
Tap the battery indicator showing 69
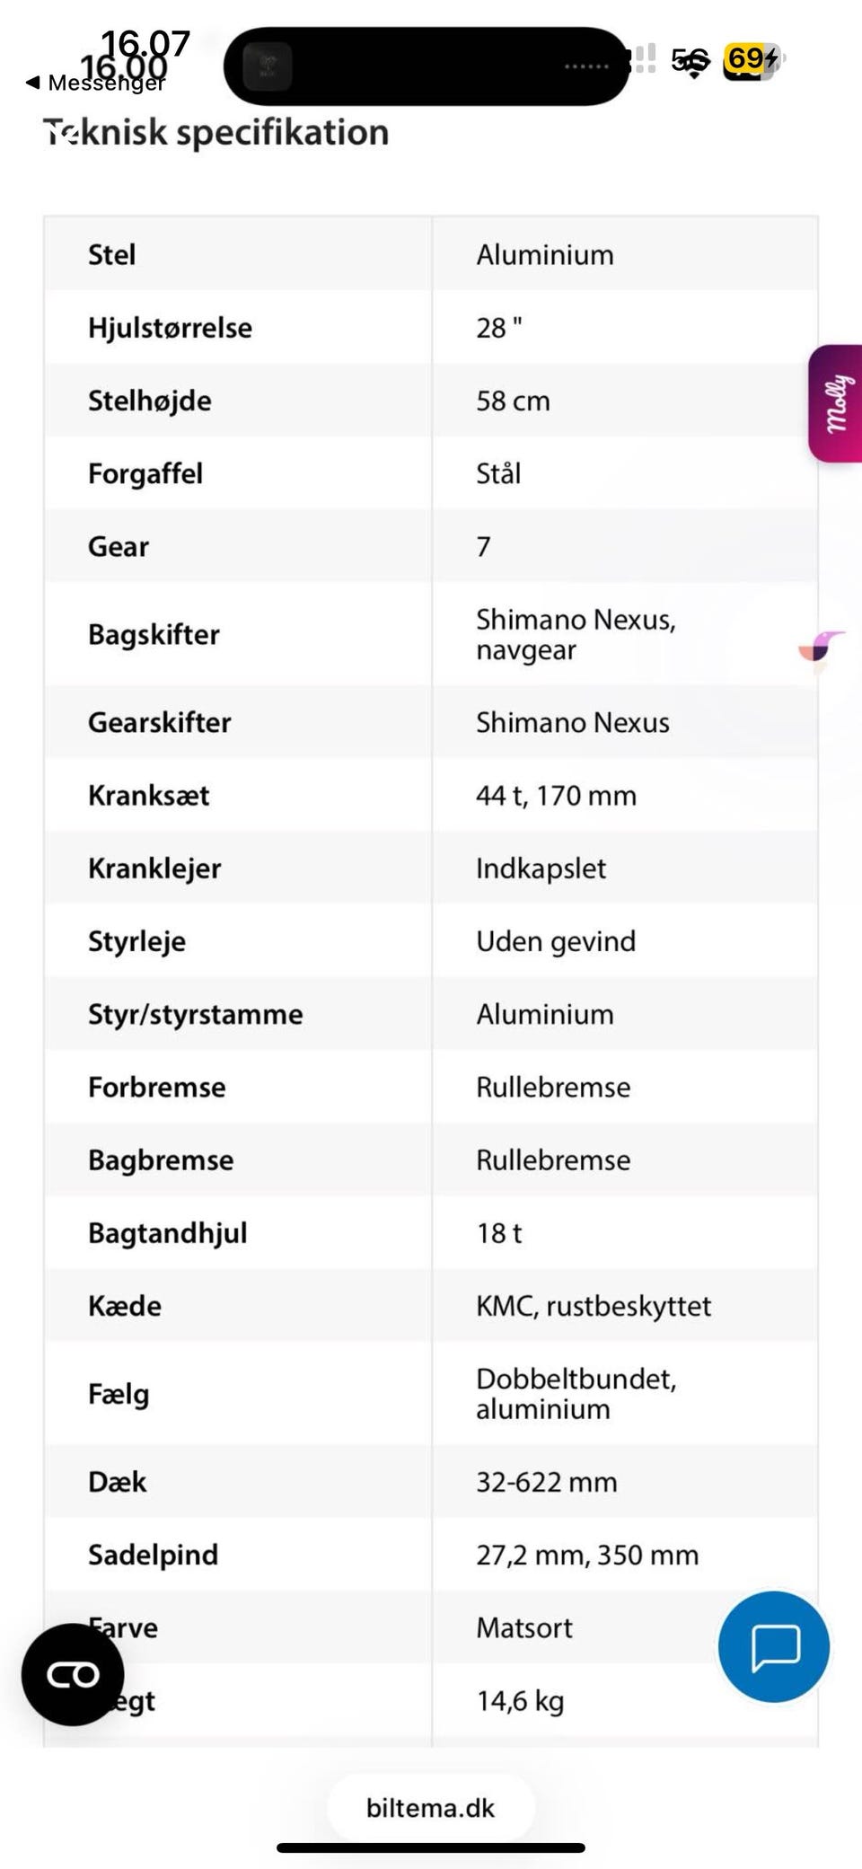752,60
